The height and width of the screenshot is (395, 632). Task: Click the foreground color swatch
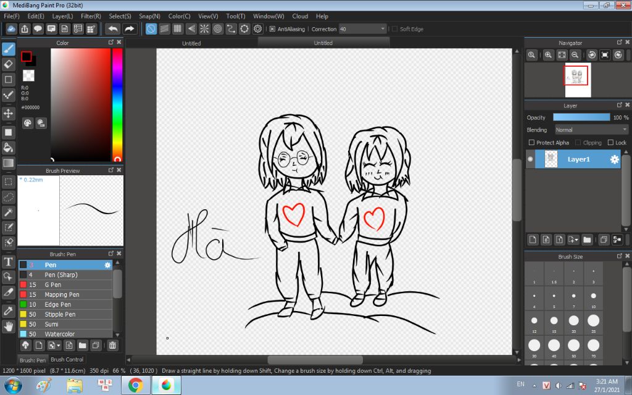click(26, 56)
